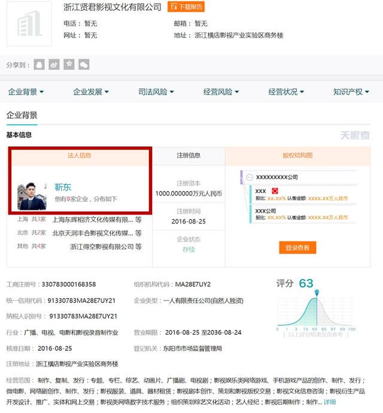Image resolution: width=383 pixels, height=413 pixels.
Task: Open 北京天润丰合影视文化传媒... company link
Action: [93, 233]
